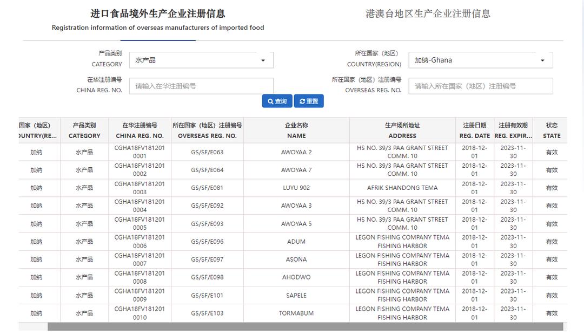Select the LUYU 902 company row
Viewport: 584px width, 335px height.
(296, 188)
